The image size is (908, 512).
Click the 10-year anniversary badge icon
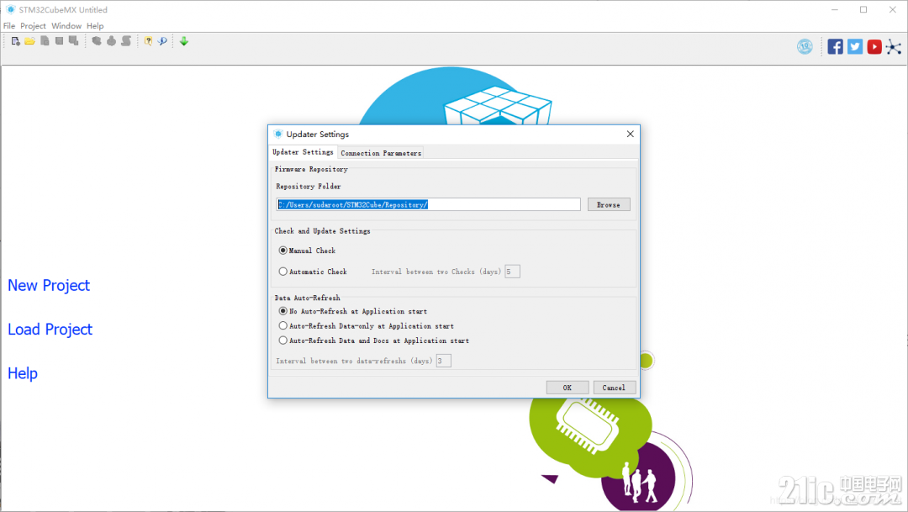coord(805,46)
